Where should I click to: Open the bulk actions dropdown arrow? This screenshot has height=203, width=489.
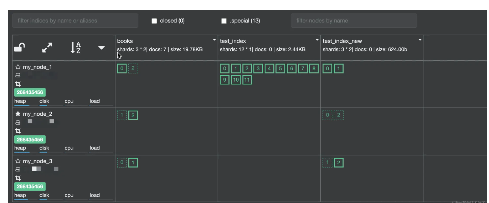tap(102, 48)
